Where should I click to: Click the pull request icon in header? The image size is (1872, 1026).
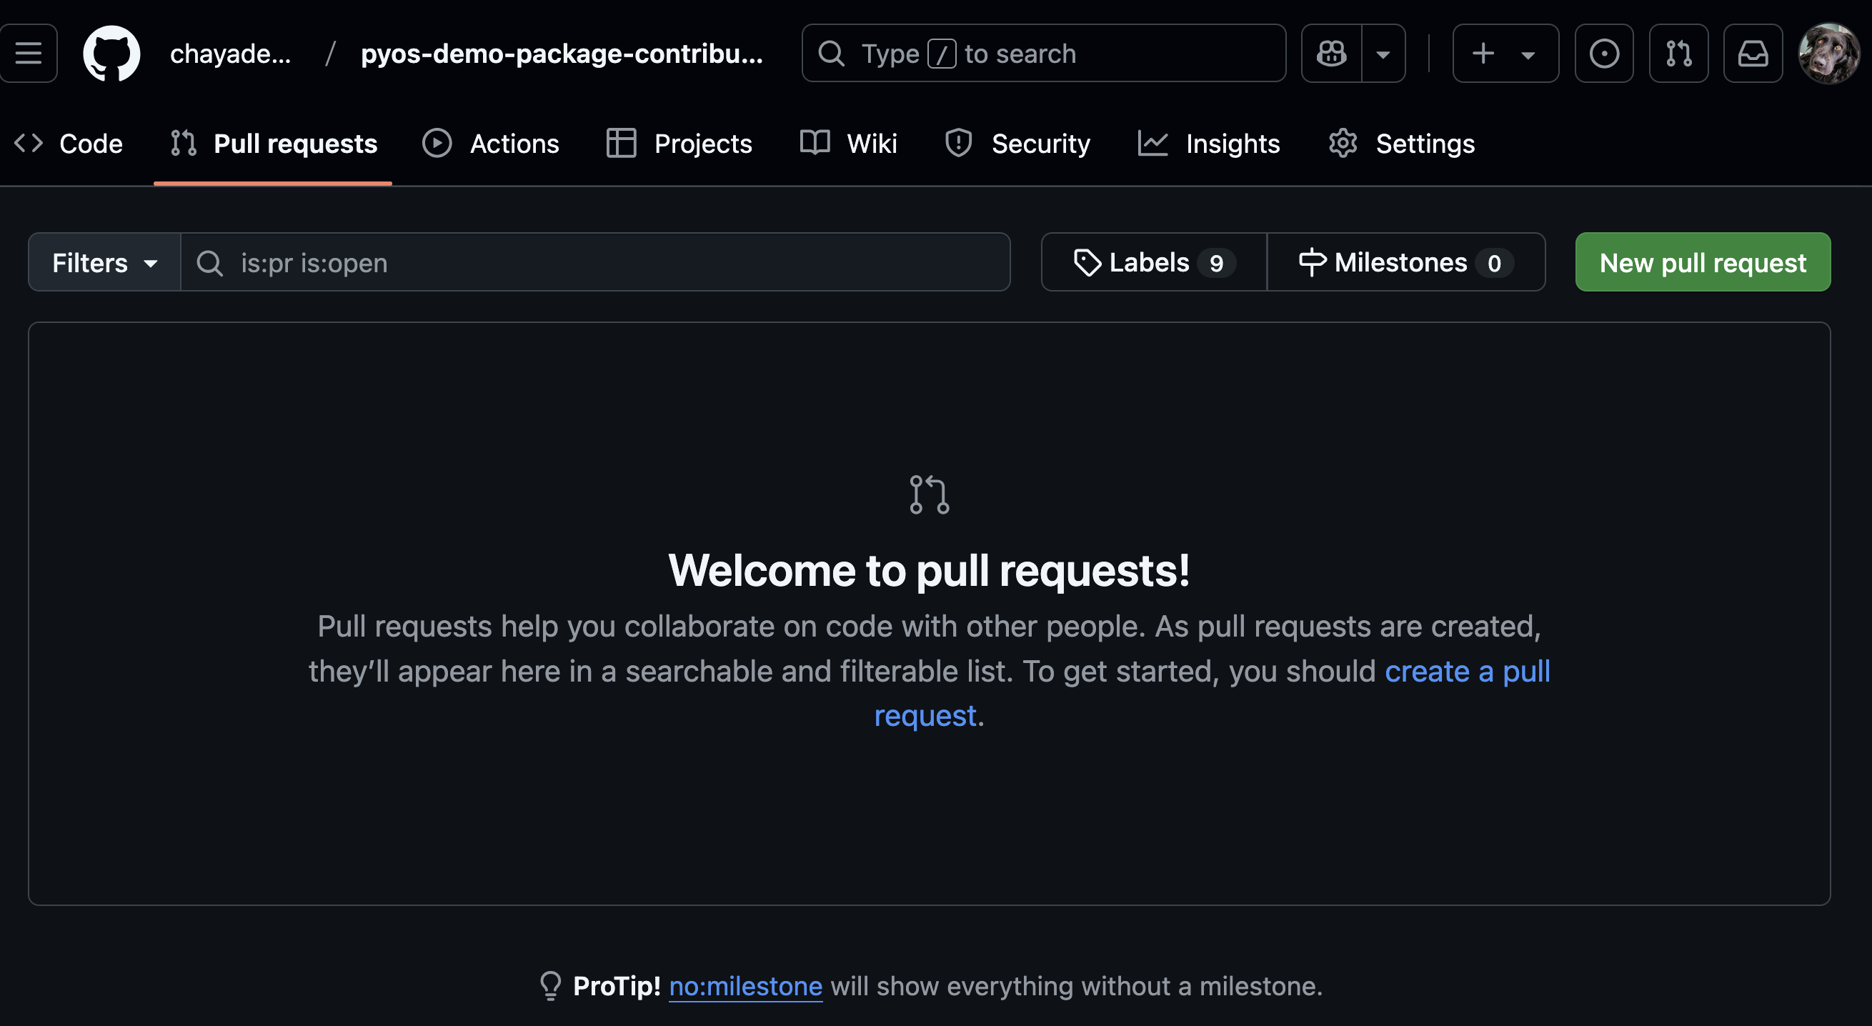click(1680, 53)
